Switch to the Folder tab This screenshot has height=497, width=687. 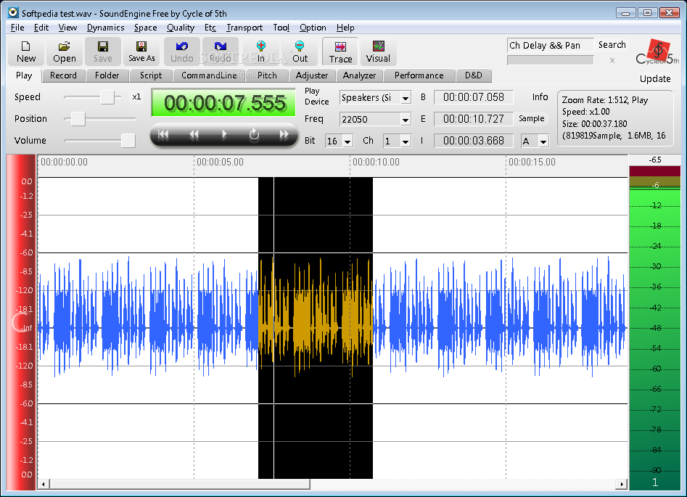(x=107, y=75)
